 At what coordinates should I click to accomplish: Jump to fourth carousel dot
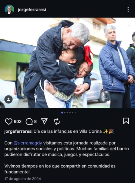click(x=70, y=113)
